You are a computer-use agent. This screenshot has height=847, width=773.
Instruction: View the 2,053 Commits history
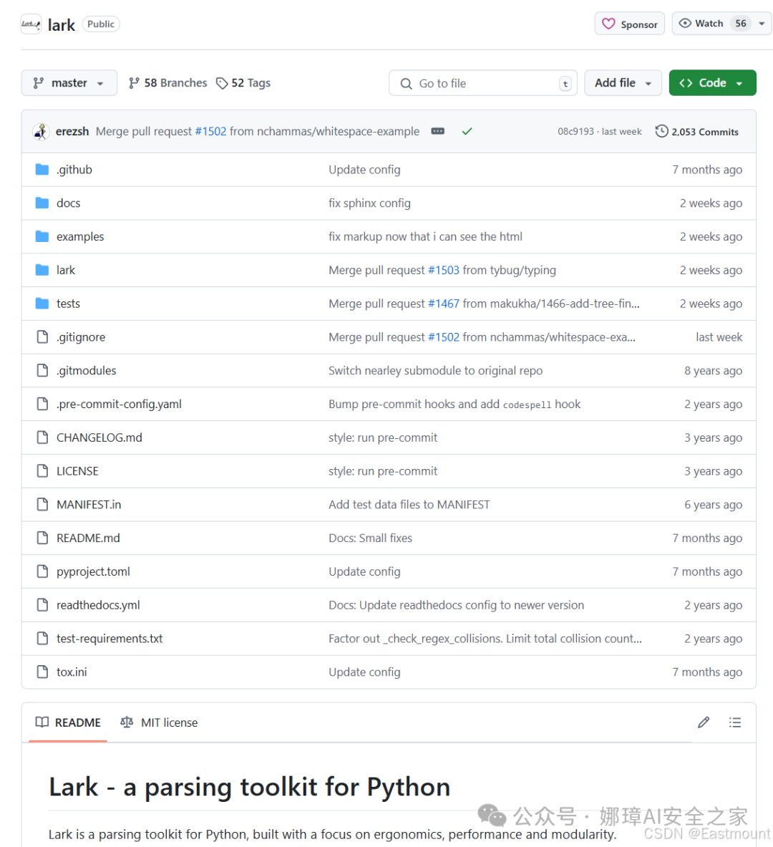pos(697,132)
